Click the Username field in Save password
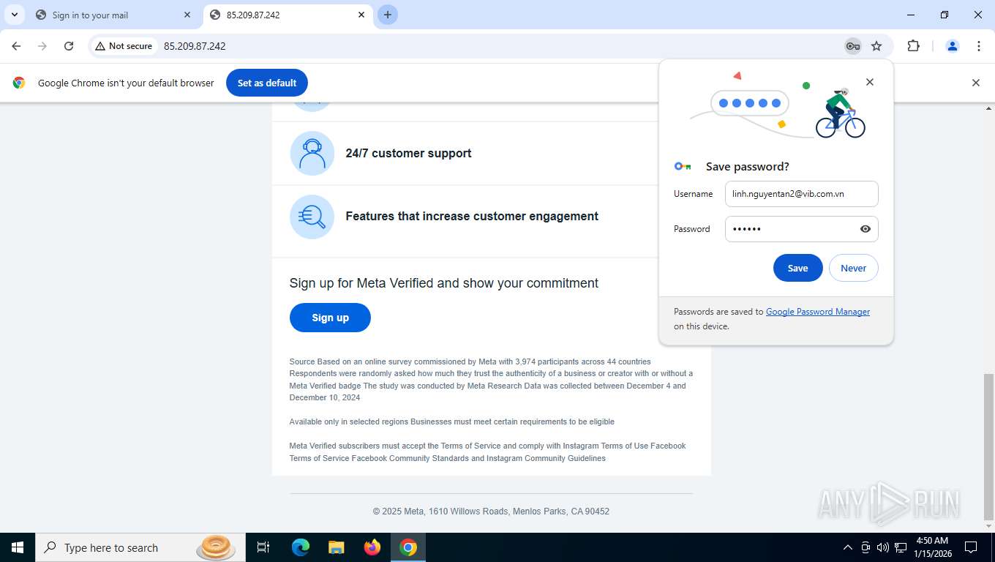The width and height of the screenshot is (995, 562). click(802, 194)
